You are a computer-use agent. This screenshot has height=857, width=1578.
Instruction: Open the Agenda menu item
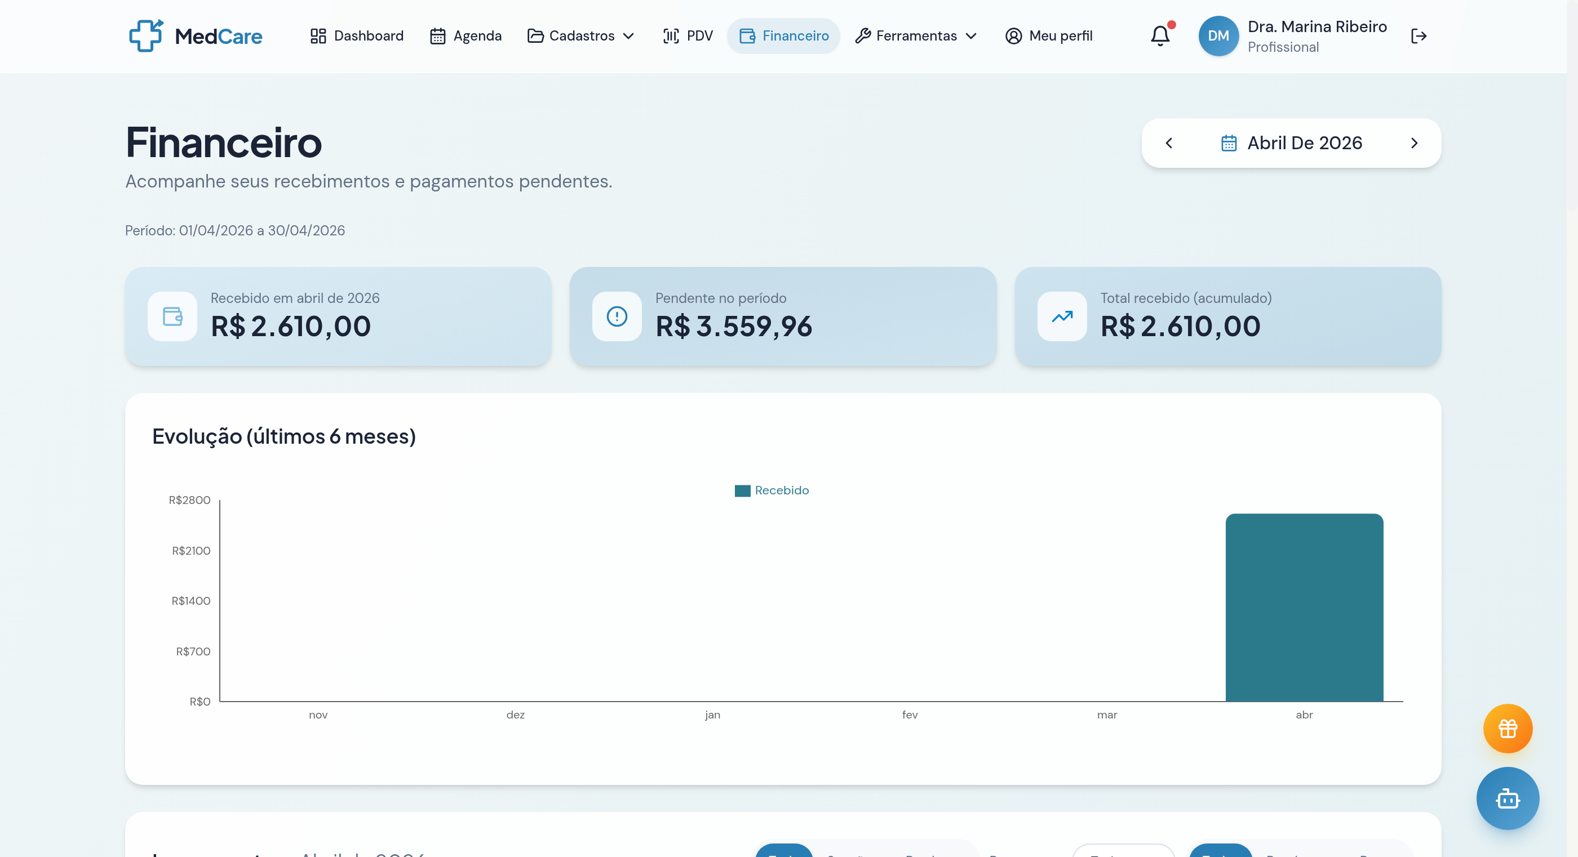(x=466, y=35)
